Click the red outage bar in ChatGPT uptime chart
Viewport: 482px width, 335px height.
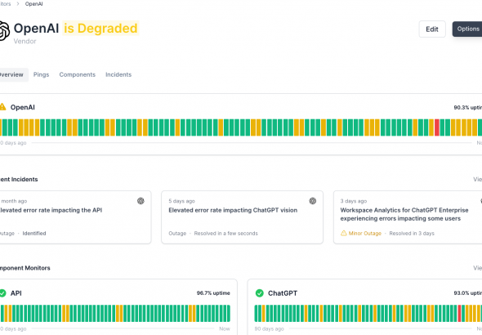pyautogui.click(x=460, y=314)
